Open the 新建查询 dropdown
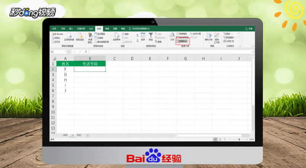 point(90,38)
